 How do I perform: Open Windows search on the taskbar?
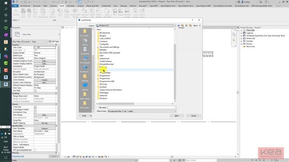(x=6, y=9)
